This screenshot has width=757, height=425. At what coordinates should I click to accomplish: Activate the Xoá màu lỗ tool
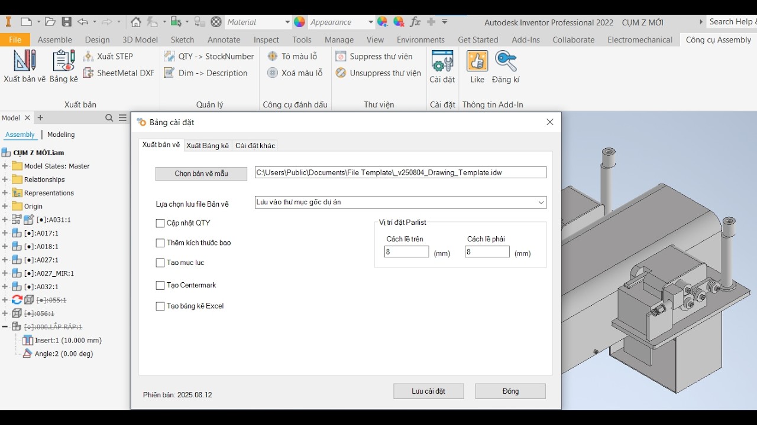pos(295,73)
